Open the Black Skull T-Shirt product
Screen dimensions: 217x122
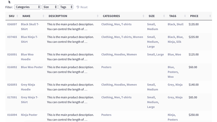pos(30,27)
